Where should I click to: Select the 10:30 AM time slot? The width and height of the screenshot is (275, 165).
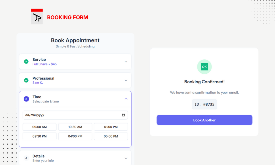click(75, 127)
